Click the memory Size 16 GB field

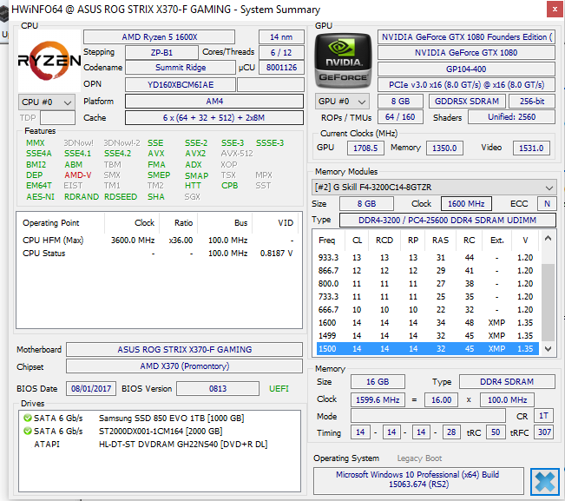(378, 382)
